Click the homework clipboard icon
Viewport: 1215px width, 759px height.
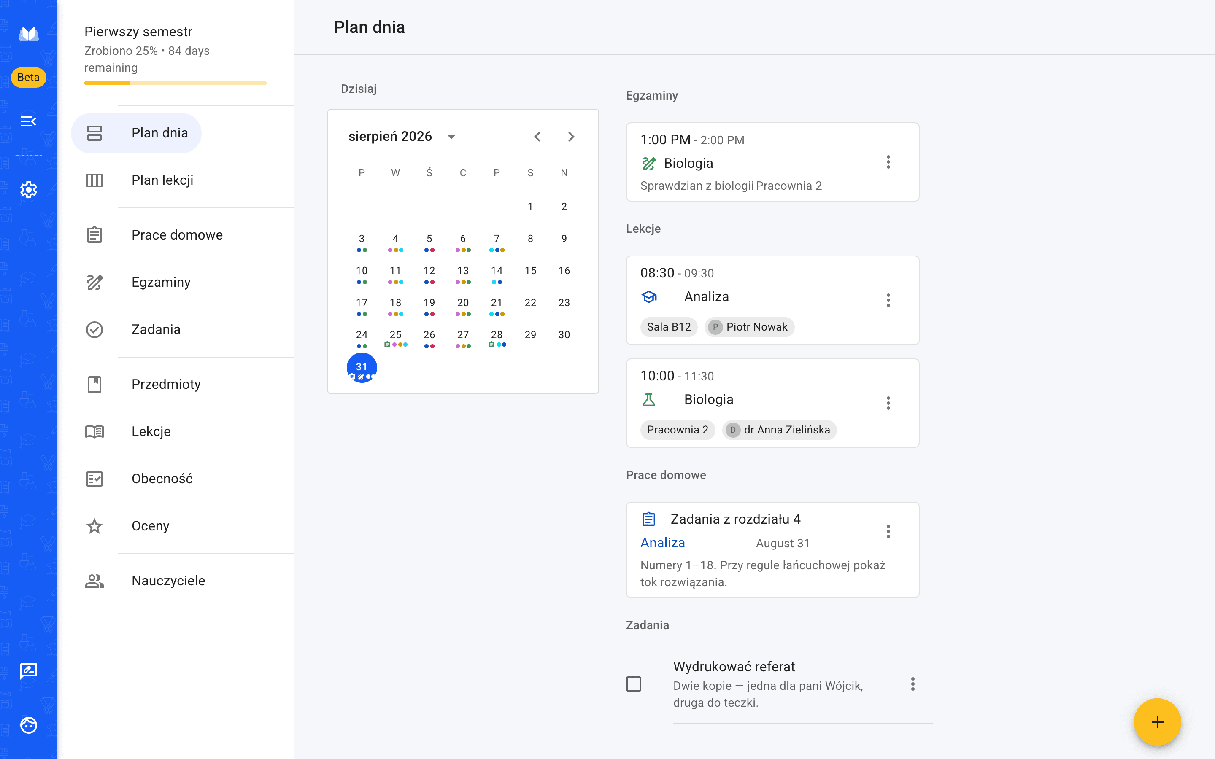[x=649, y=519]
